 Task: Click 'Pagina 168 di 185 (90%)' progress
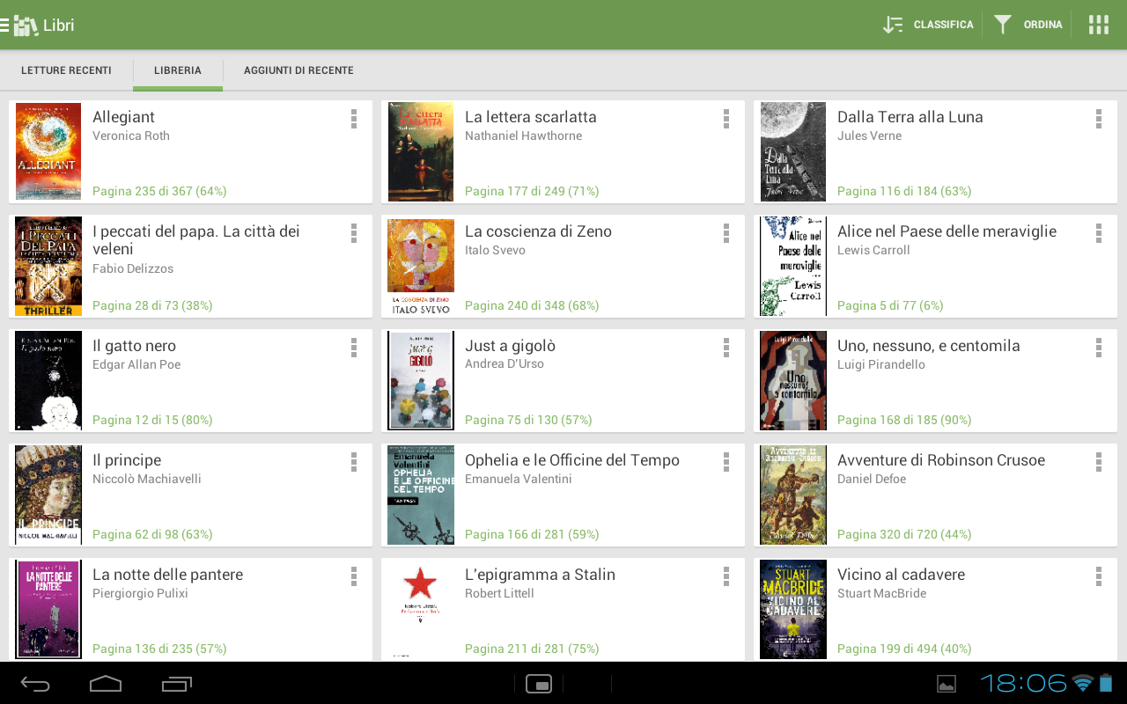click(904, 420)
